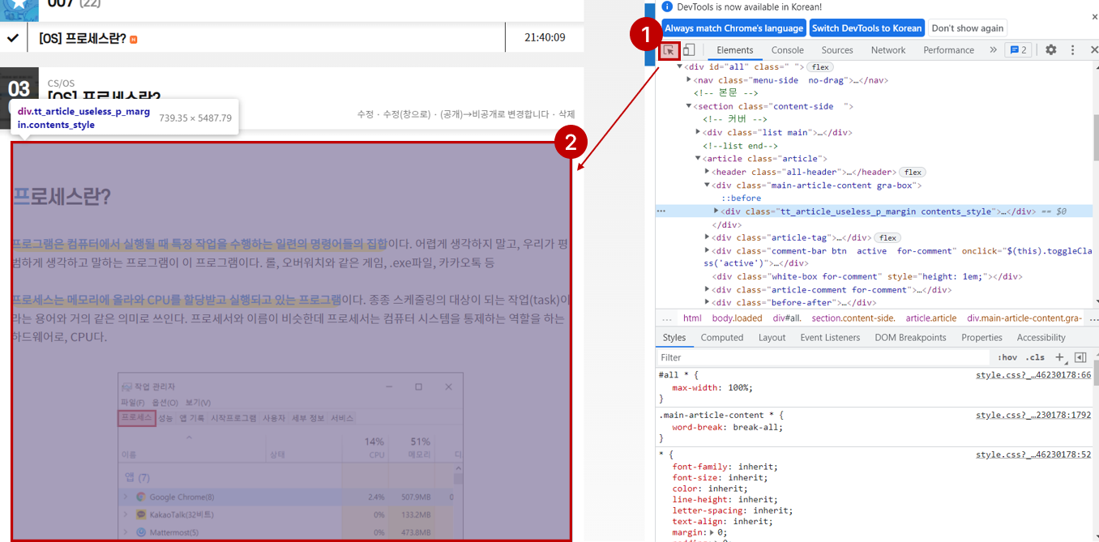Expand the article-comment for-comment div

tap(707, 289)
